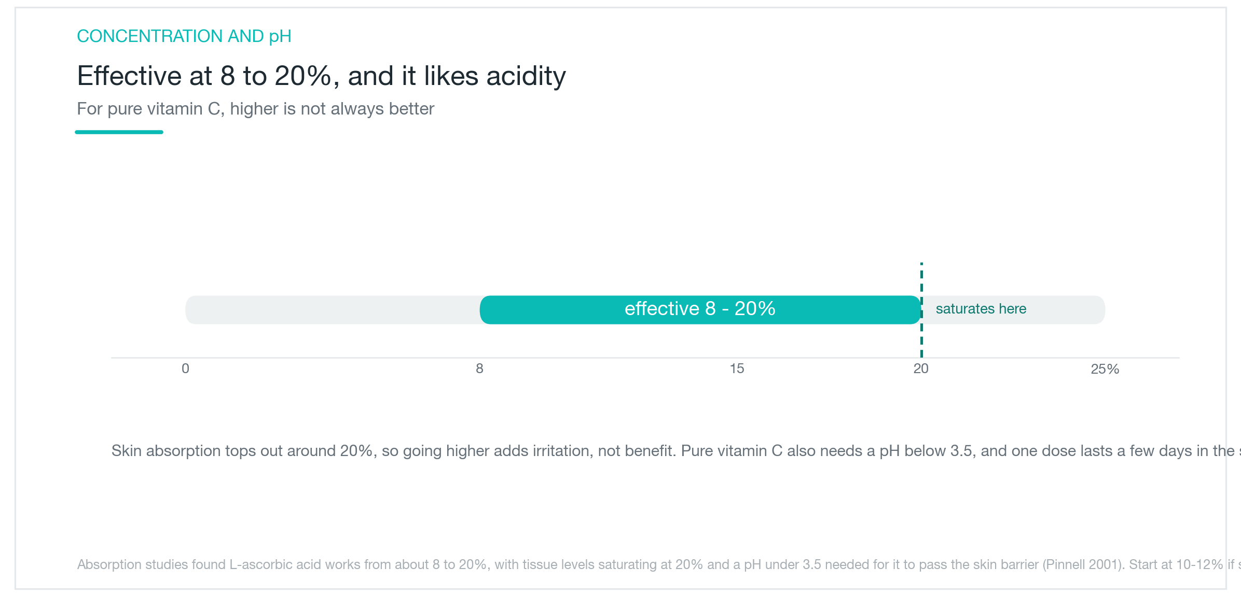Click the CONCENTRATION AND pH heading
Viewport: 1241px width, 596px height.
click(x=184, y=36)
